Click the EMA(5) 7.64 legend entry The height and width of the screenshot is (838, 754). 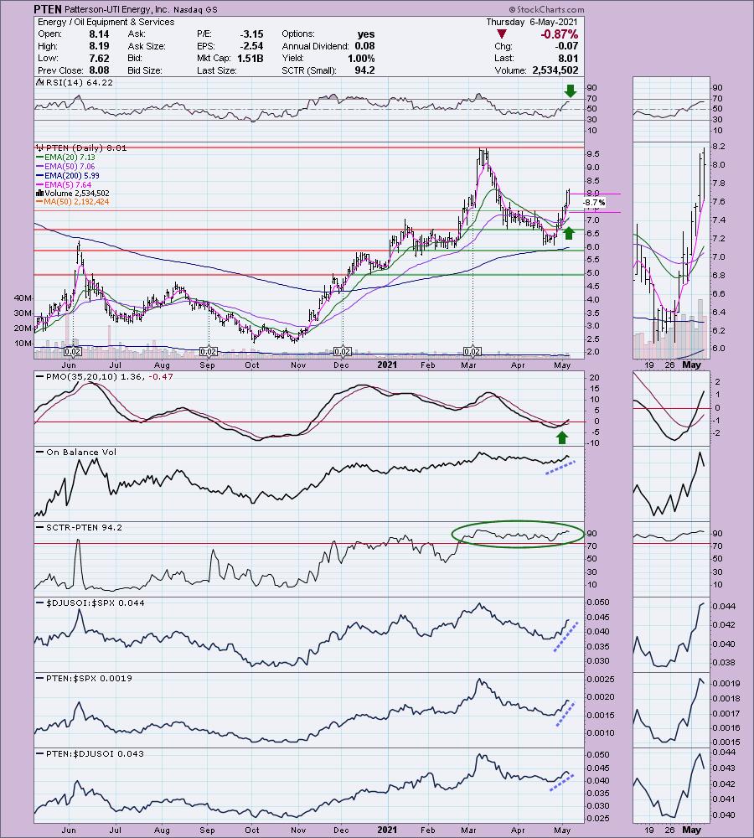click(x=68, y=185)
